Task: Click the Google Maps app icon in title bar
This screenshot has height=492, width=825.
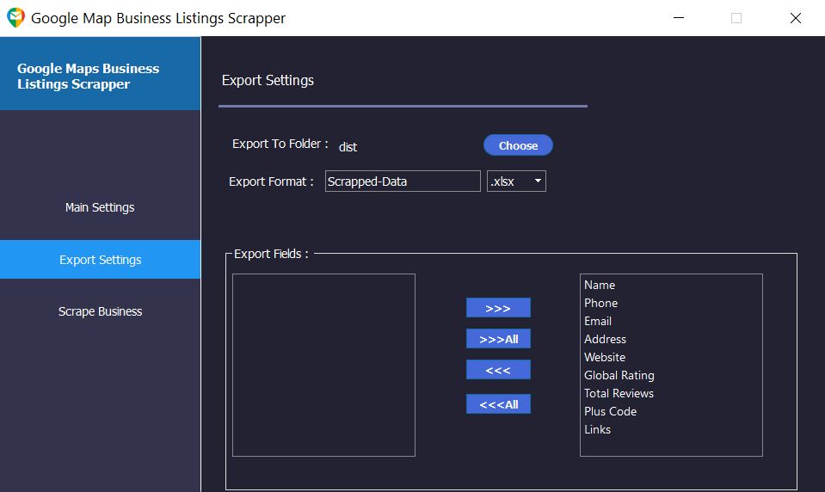Action: pos(15,18)
